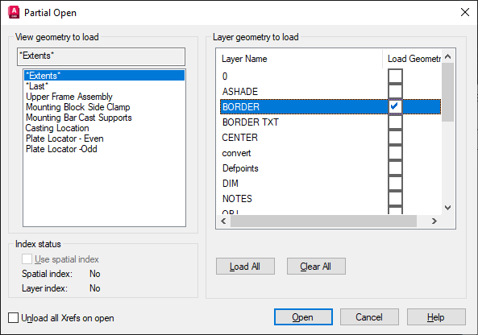Select Upper Frame Assembly view
The image size is (478, 335).
pos(69,97)
